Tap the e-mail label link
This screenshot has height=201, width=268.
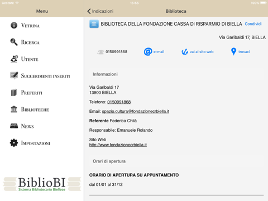(x=159, y=52)
